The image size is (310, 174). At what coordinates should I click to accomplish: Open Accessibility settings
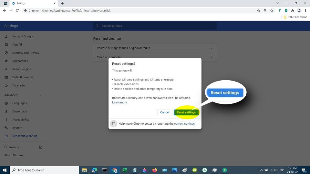click(x=21, y=120)
